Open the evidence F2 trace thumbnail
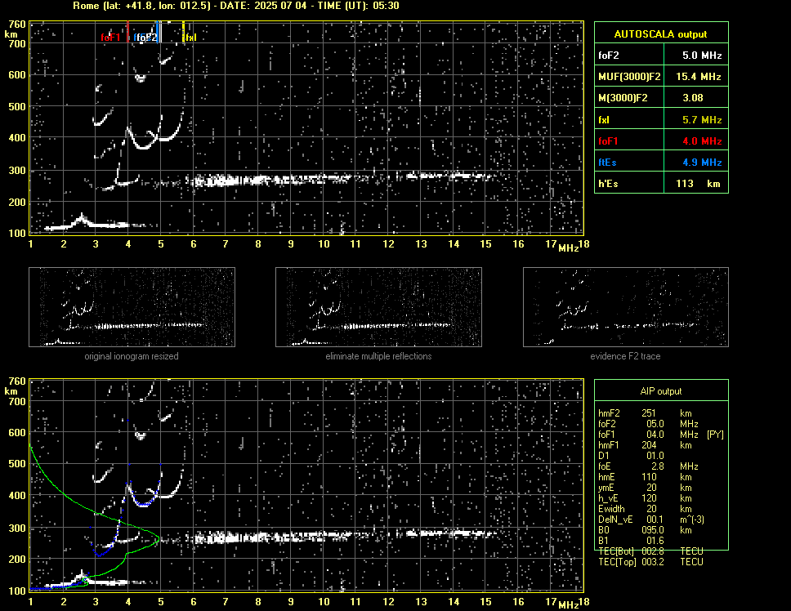Viewport: 791px width, 611px height. click(x=626, y=307)
